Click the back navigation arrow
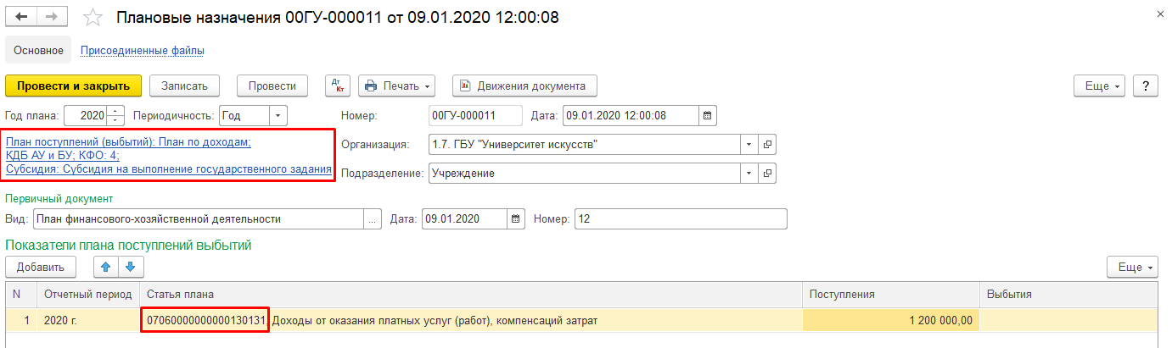This screenshot has width=1172, height=348. (x=21, y=17)
